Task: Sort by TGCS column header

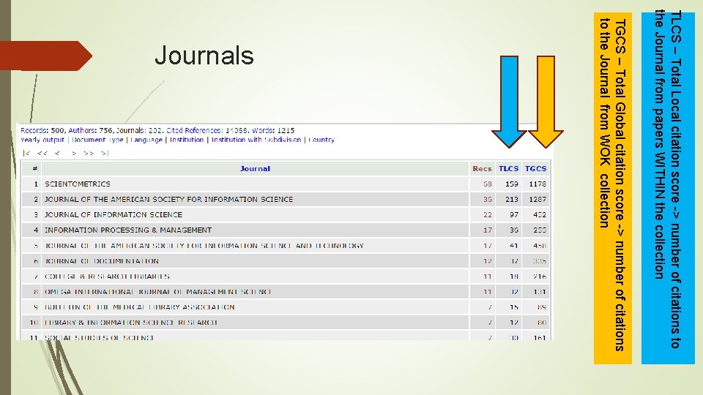Action: 536,169
